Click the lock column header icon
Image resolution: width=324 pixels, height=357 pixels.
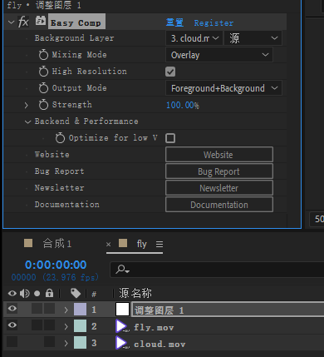tap(49, 293)
